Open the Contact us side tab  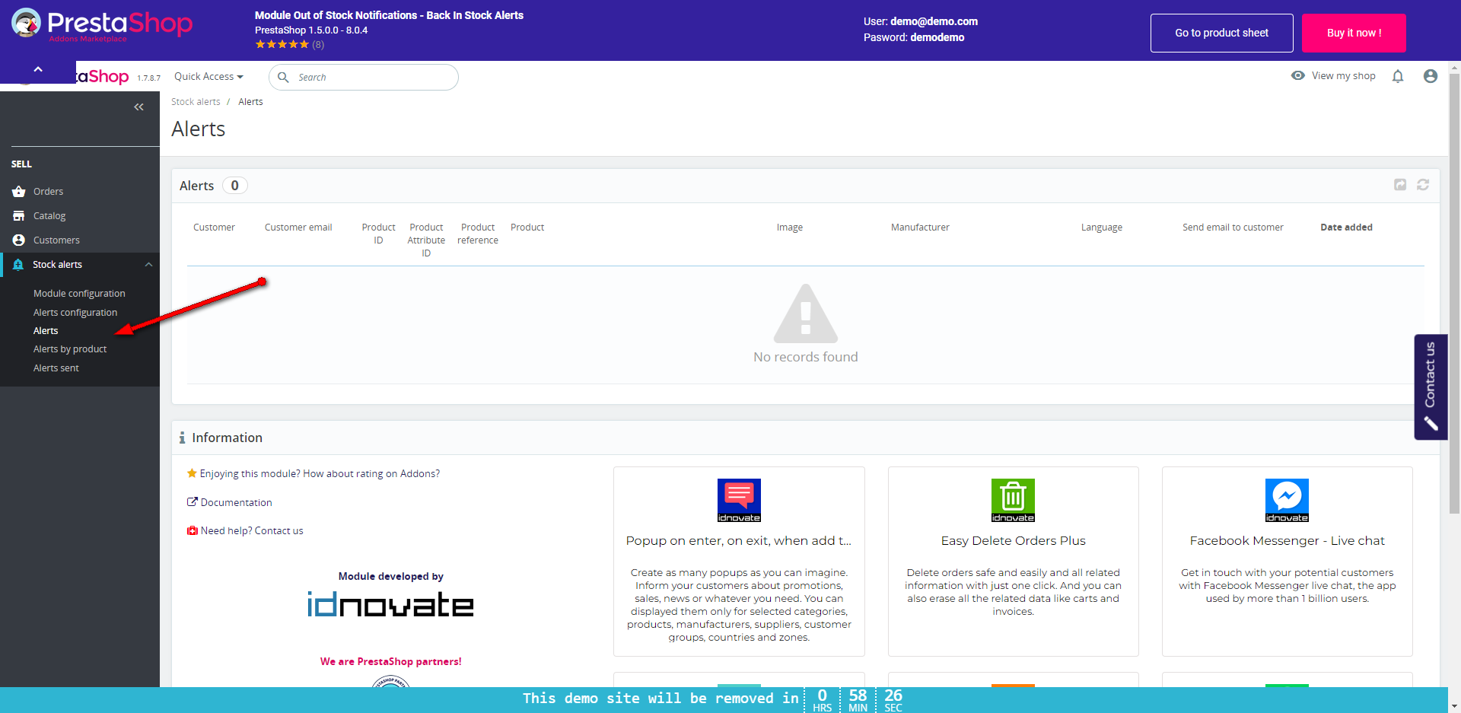pyautogui.click(x=1431, y=387)
